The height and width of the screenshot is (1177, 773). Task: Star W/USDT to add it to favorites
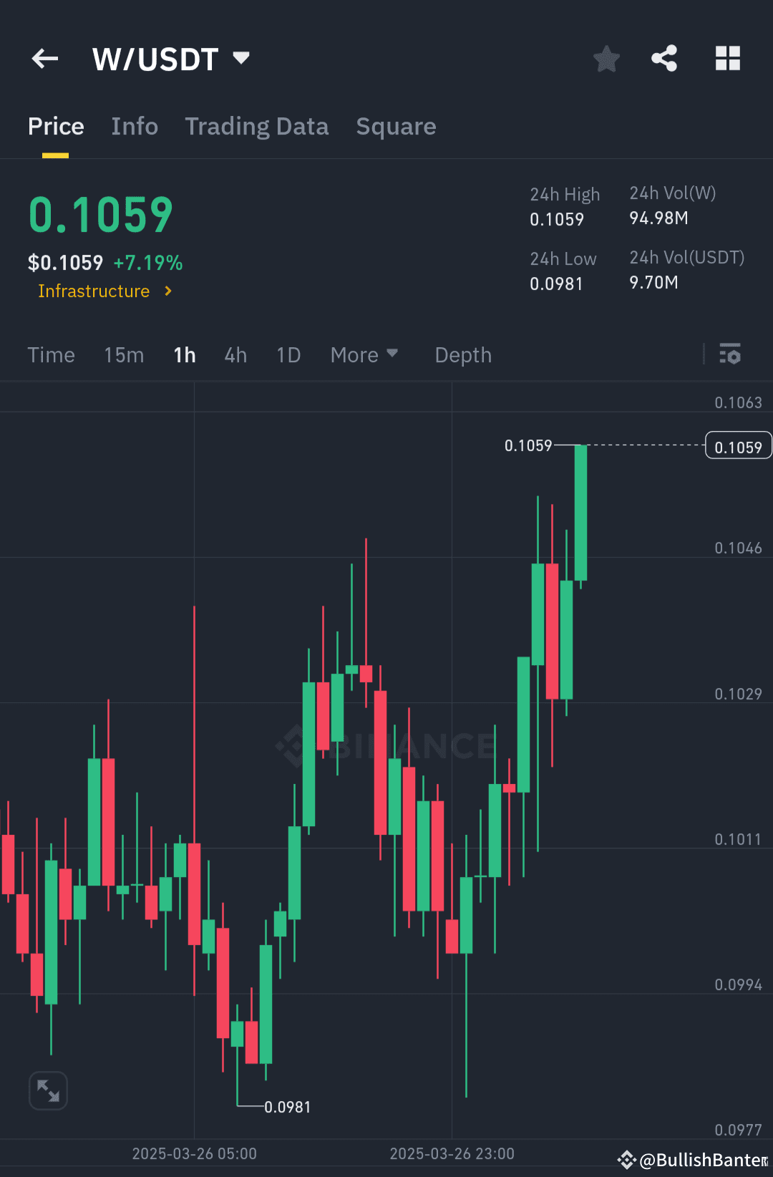606,59
